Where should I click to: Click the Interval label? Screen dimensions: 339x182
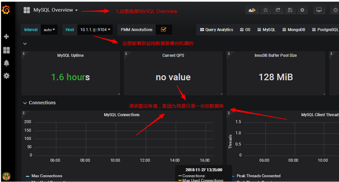click(x=31, y=30)
